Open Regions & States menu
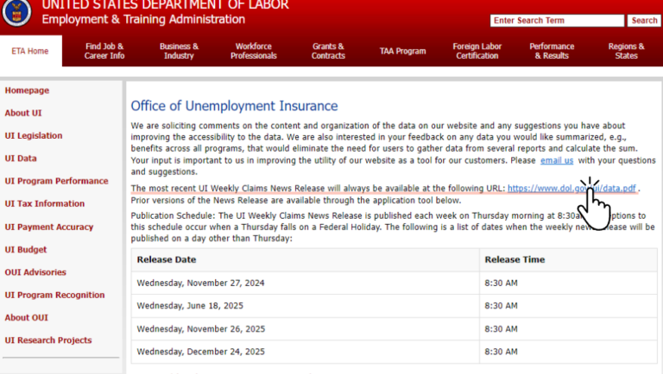 (x=626, y=51)
